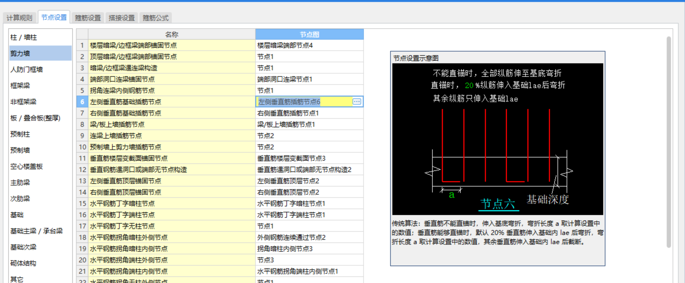
Task: Click the 水平钢筋丁字端柱节点1 cell
Action: coord(310,215)
